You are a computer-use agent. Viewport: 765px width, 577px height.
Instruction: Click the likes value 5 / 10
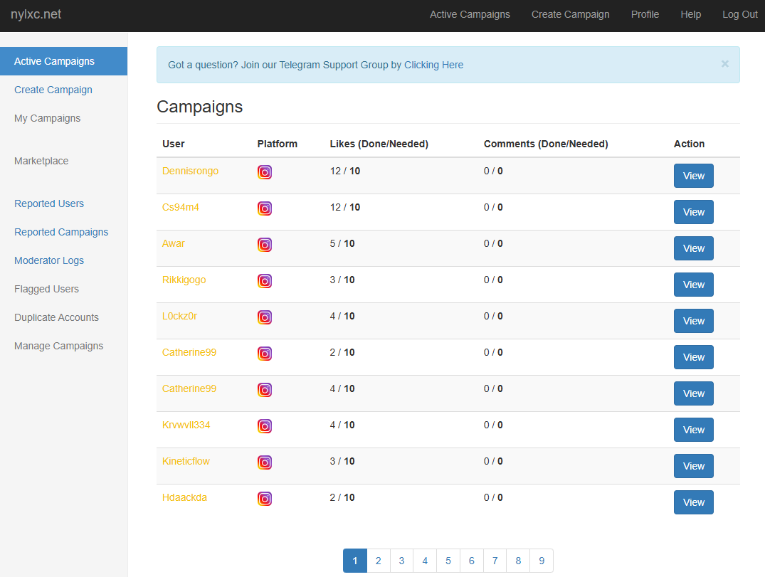pyautogui.click(x=342, y=243)
